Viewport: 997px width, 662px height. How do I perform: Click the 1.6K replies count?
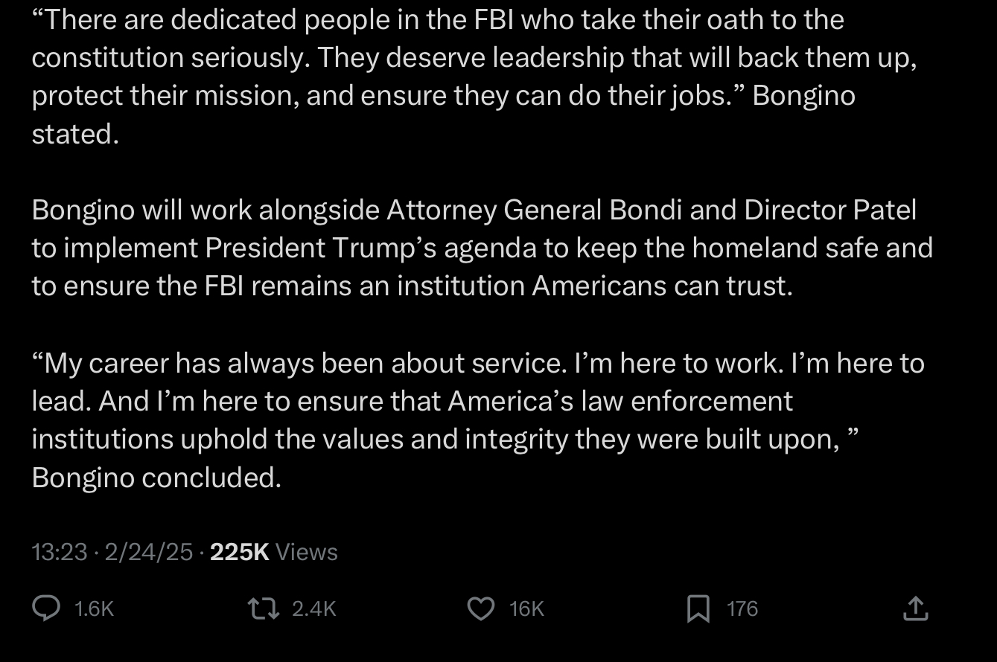pos(95,609)
